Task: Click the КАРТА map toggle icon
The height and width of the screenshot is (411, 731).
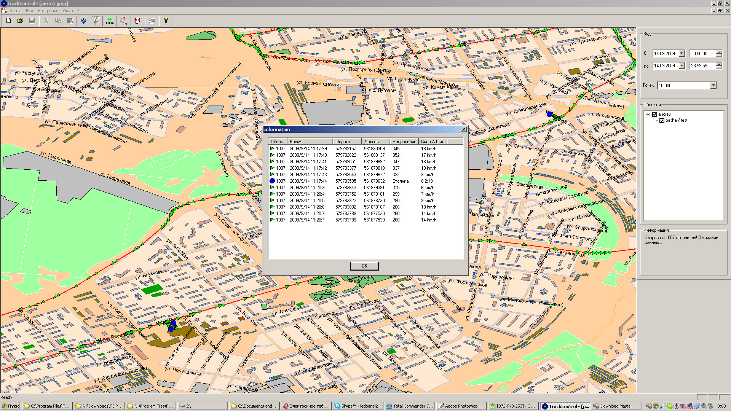Action: coord(110,21)
